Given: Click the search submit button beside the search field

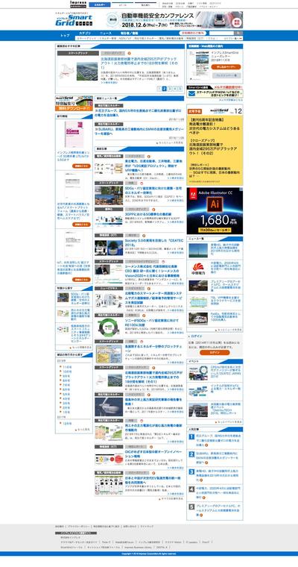Looking at the screenshot, I should [238, 33].
